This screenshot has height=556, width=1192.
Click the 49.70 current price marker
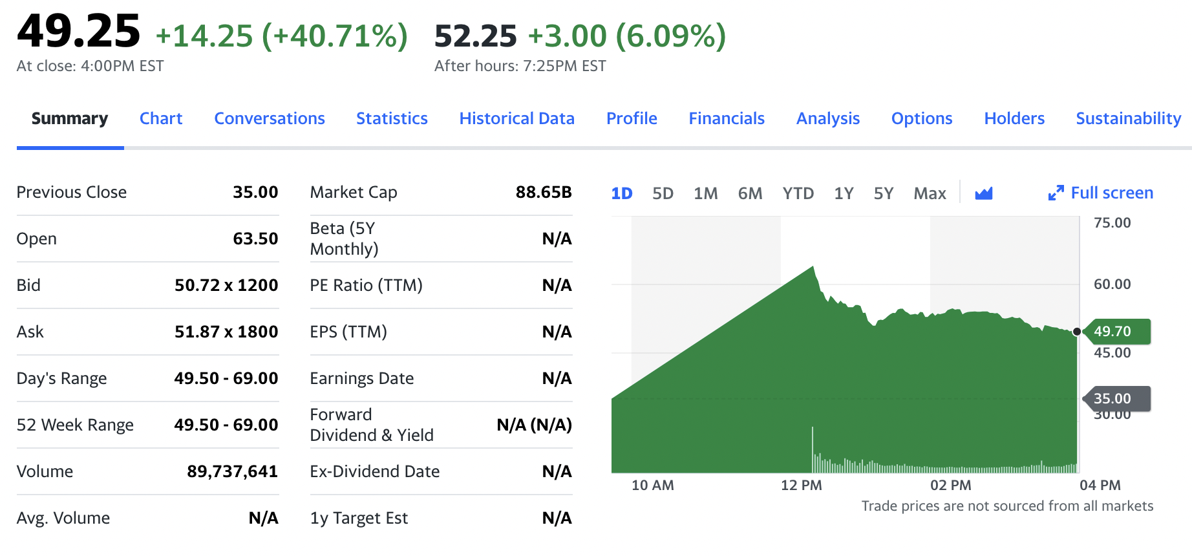1116,331
